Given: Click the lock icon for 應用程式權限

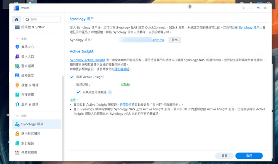Looking at the screenshot, I should pyautogui.click(x=17, y=134).
